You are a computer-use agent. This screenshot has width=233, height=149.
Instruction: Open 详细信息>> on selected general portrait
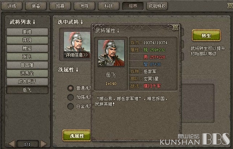click(77, 55)
